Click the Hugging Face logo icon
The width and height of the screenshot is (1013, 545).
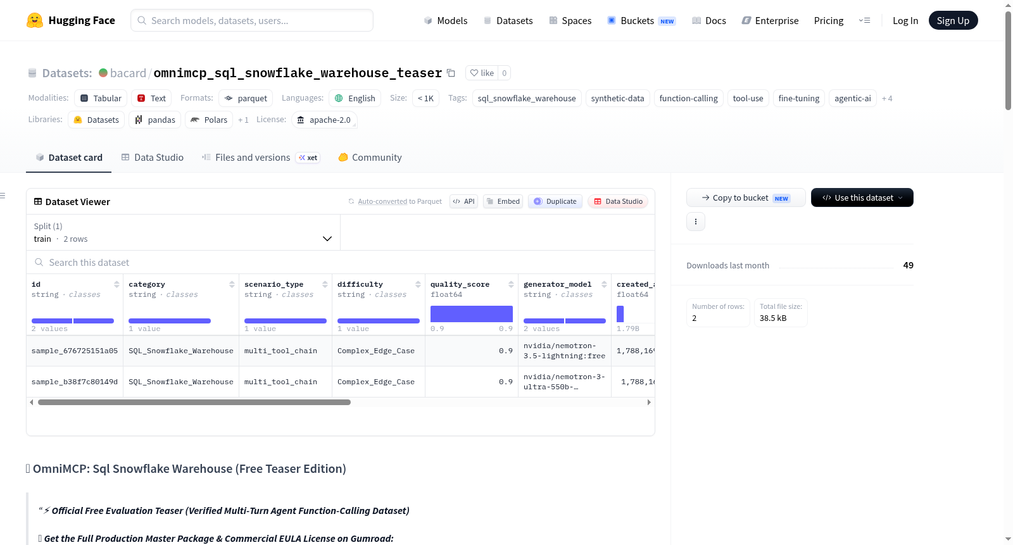pos(35,20)
